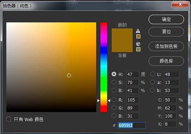Click the H field showing 47

point(132,74)
